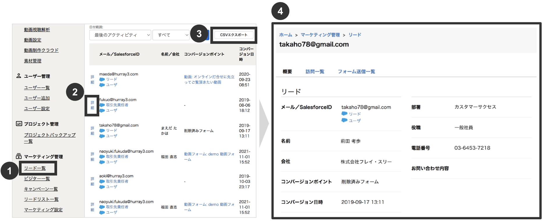Open ユーザー設定 in sidebar
The height and width of the screenshot is (221, 542).
pyautogui.click(x=37, y=108)
